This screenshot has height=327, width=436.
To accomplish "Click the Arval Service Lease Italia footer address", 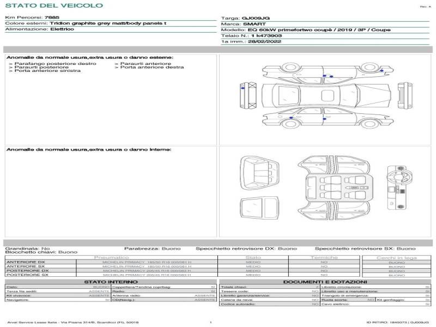I will 73,322.
